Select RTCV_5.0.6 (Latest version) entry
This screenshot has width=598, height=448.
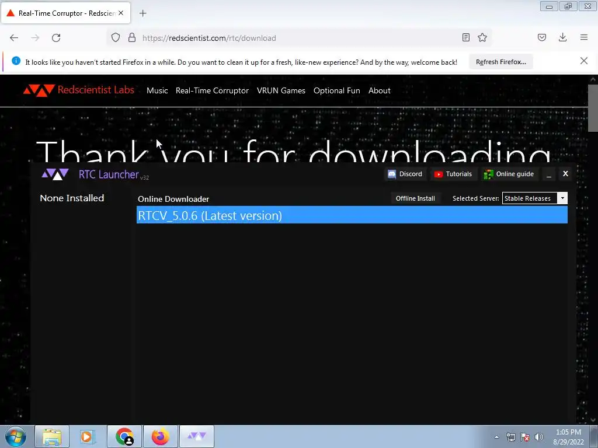pyautogui.click(x=352, y=215)
